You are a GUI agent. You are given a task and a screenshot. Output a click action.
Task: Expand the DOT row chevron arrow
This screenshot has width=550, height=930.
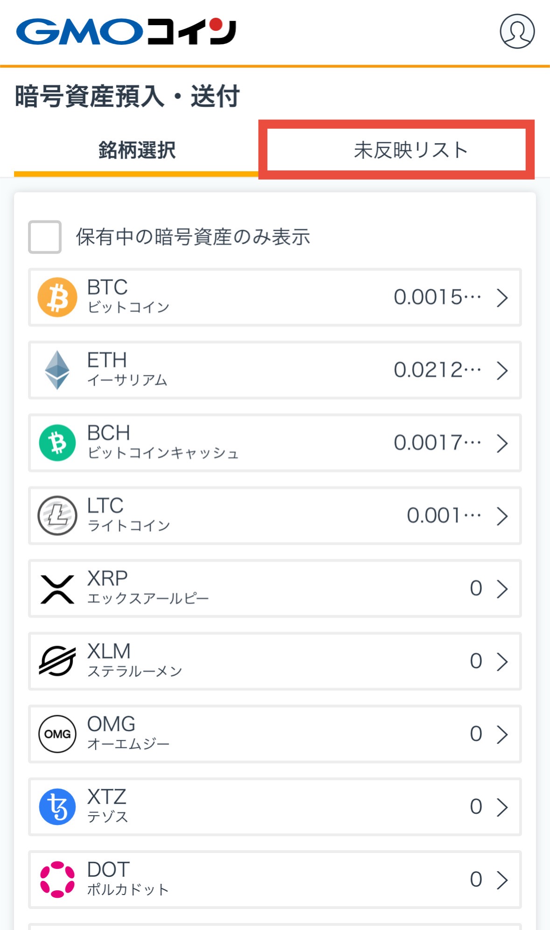click(x=502, y=880)
